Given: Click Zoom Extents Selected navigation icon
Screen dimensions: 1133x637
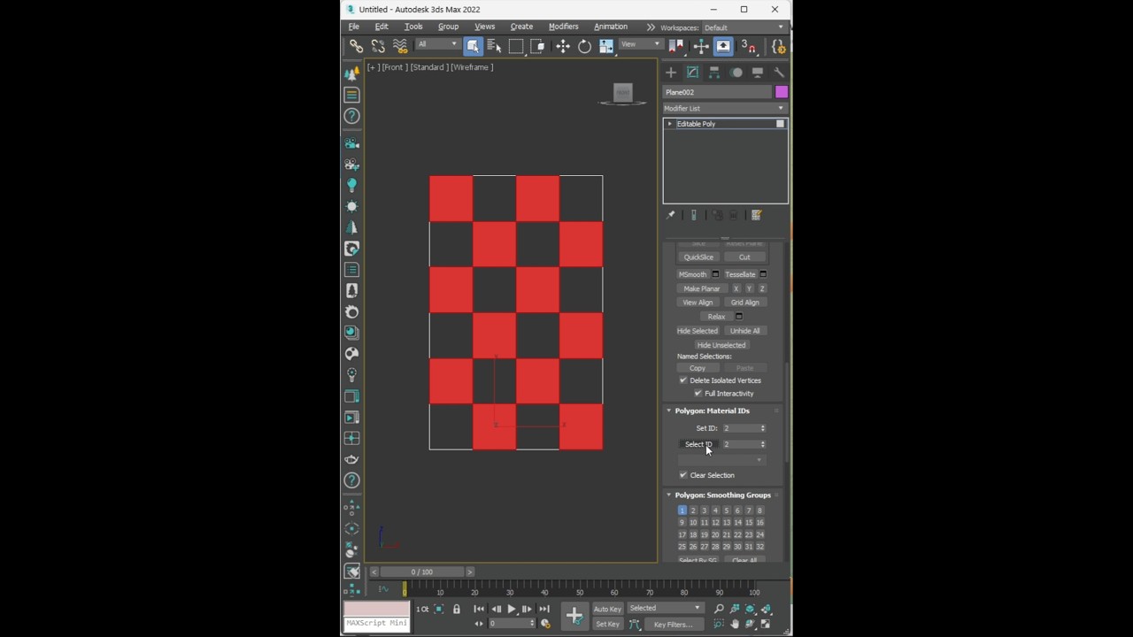Looking at the screenshot, I should [751, 609].
